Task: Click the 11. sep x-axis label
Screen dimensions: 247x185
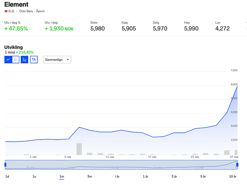Action: [110, 157]
